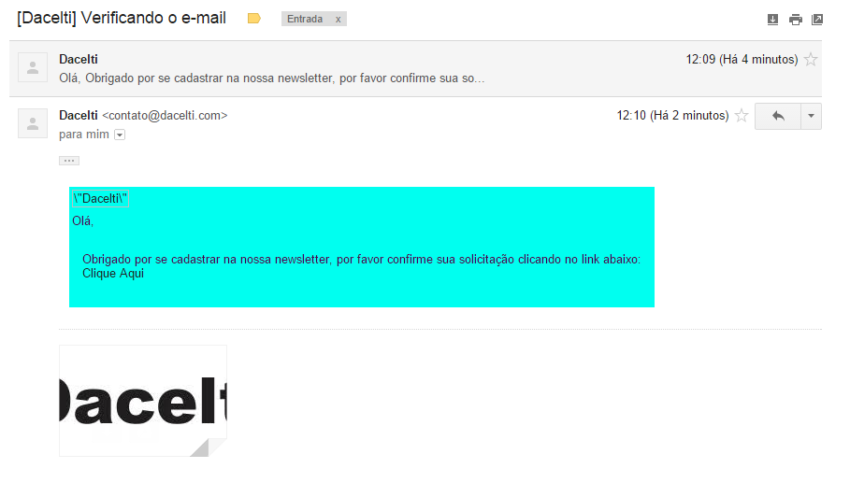Remove the Entrada label via x

pos(339,19)
